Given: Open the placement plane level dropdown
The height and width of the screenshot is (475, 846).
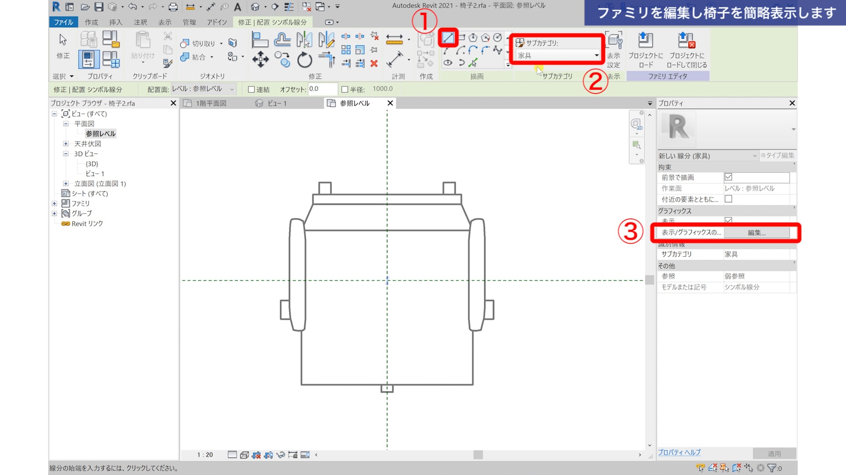Looking at the screenshot, I should pos(203,89).
